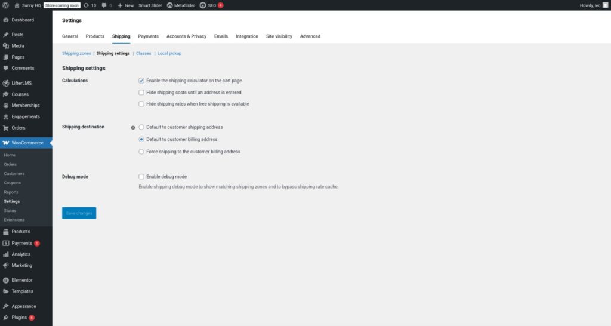Click the Templates folder icon
The width and height of the screenshot is (611, 326).
6,292
